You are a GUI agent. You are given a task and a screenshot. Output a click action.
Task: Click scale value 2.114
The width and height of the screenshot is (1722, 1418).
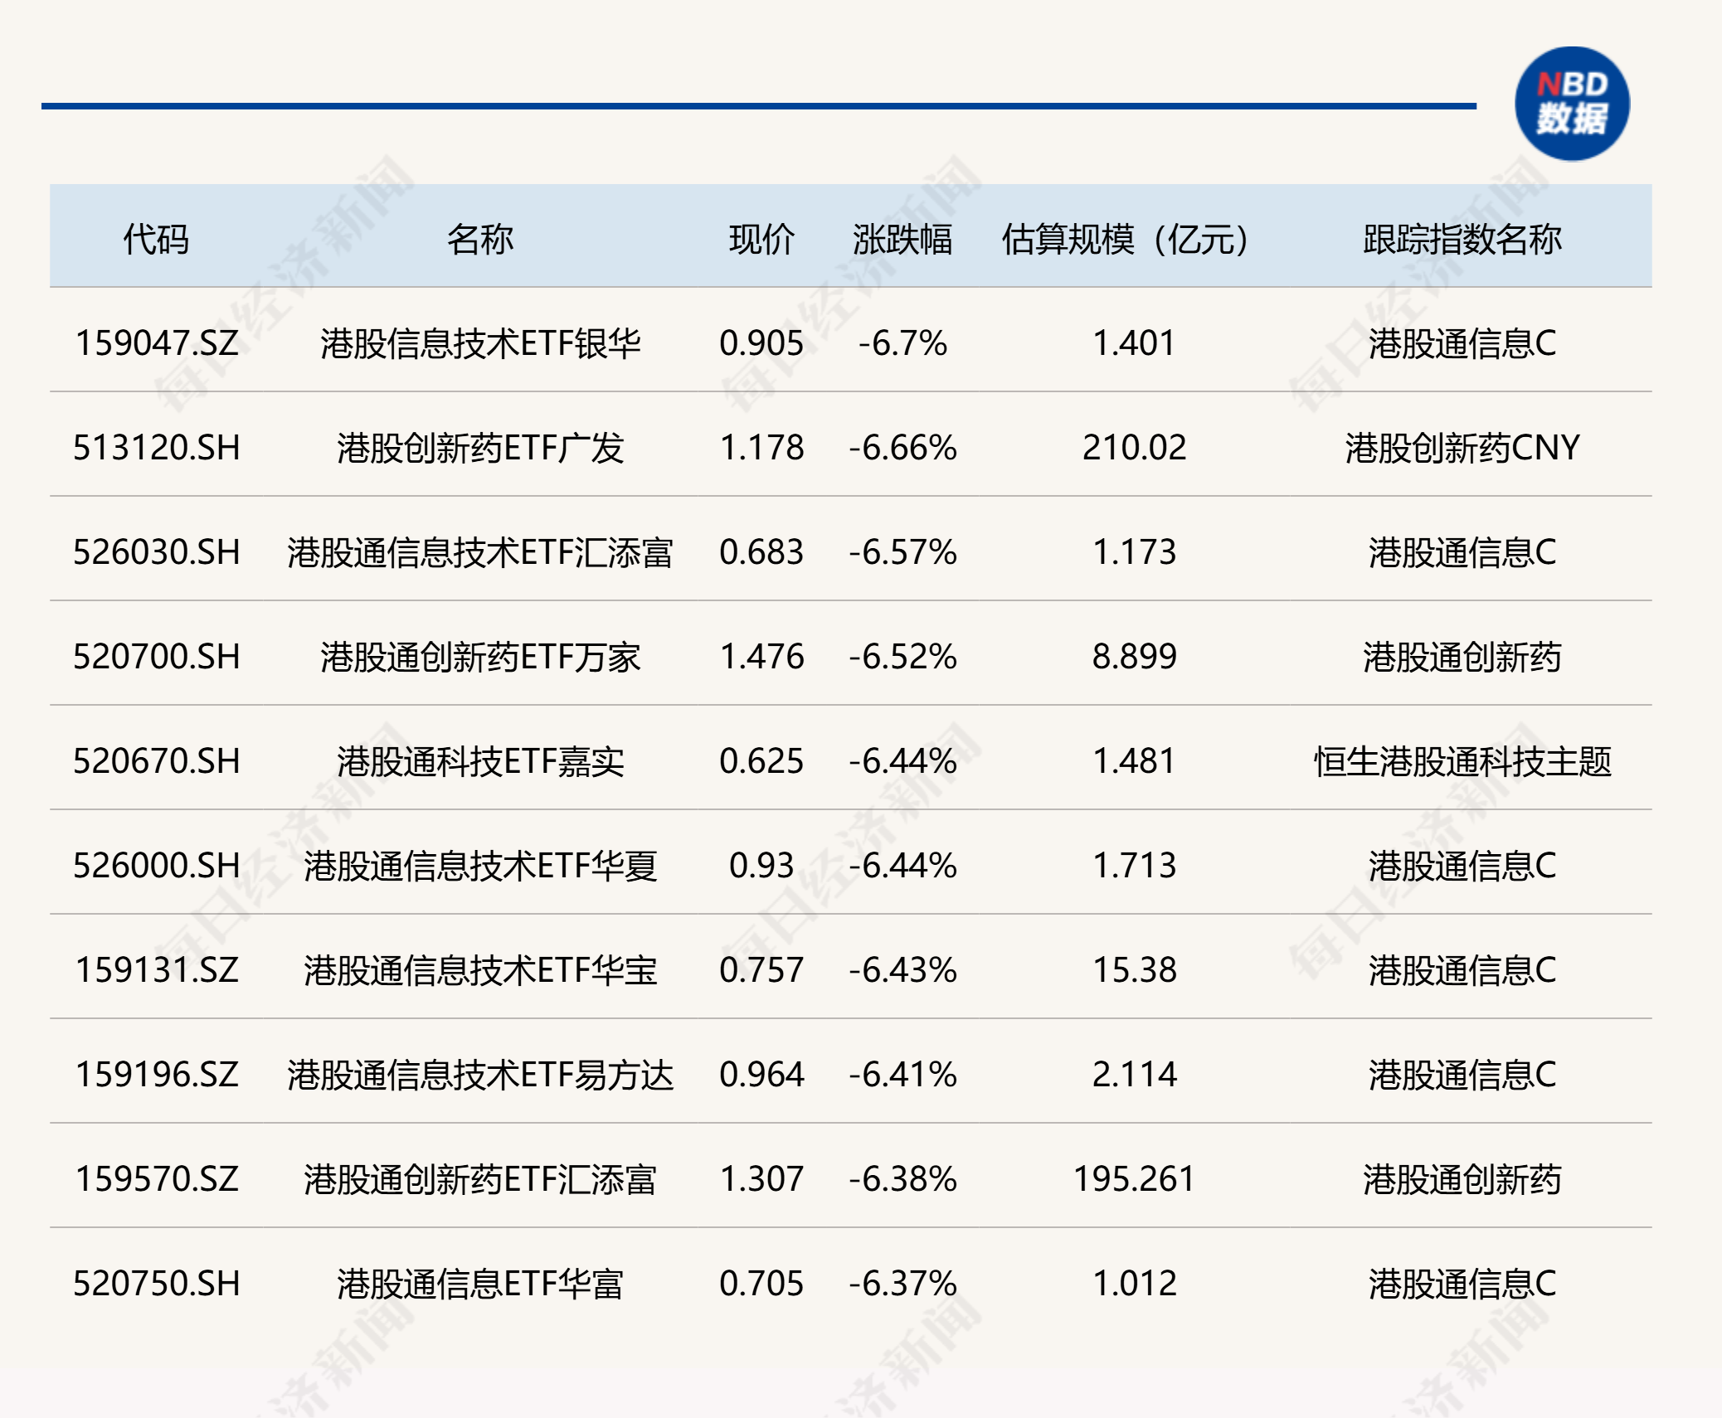pyautogui.click(x=1134, y=1075)
